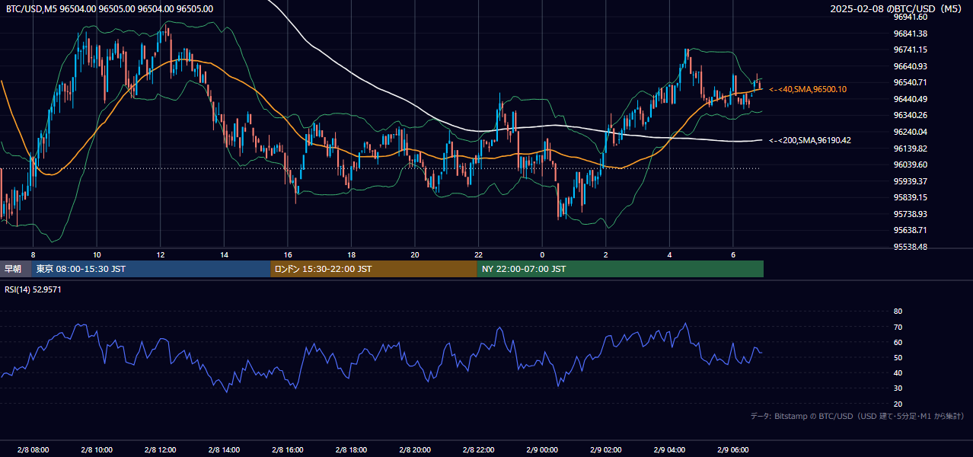
Task: Select the 200 SMA label reading 96190.42
Action: pos(810,140)
